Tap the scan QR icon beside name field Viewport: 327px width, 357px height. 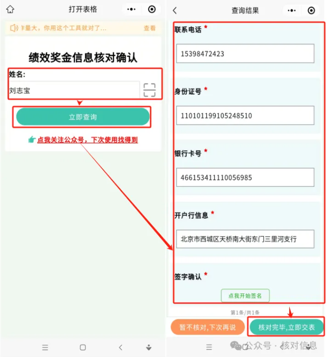149,90
